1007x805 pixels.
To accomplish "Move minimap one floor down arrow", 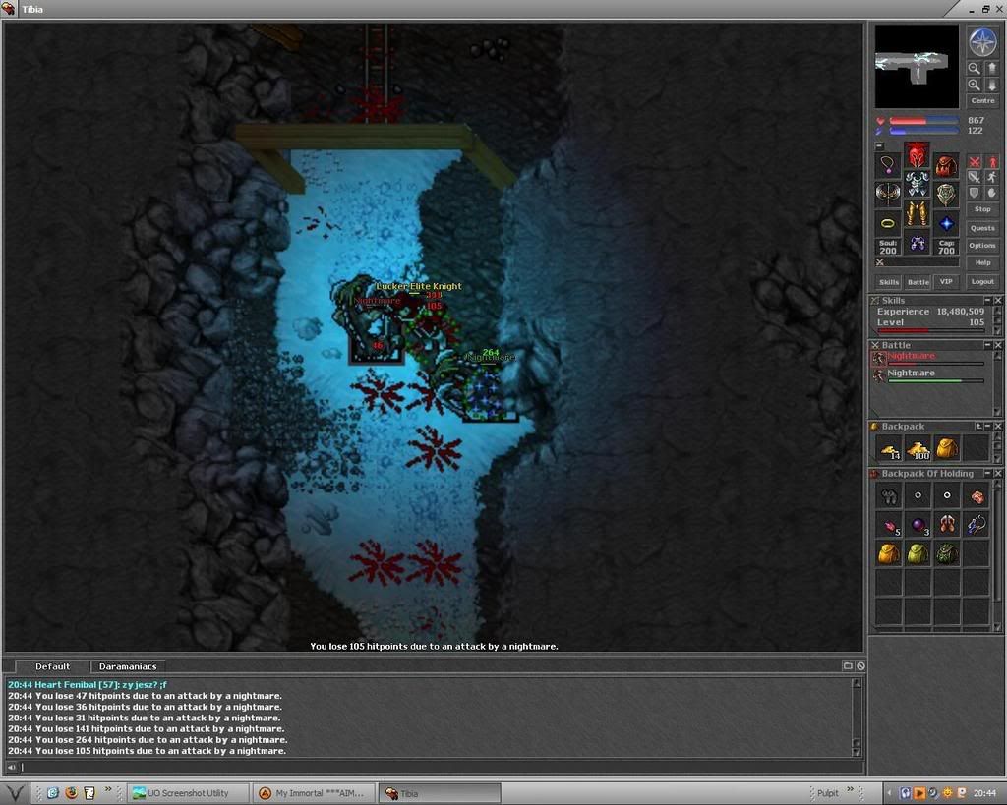I will pyautogui.click(x=991, y=85).
